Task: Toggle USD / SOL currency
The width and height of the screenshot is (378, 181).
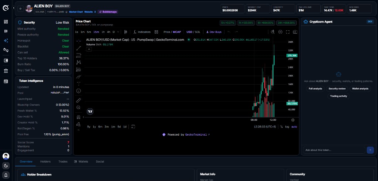Action: [193, 32]
